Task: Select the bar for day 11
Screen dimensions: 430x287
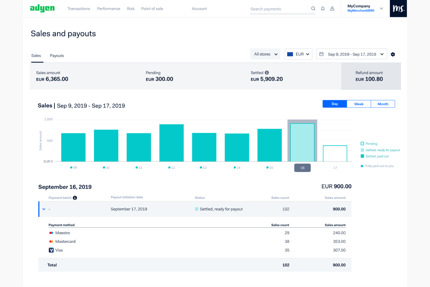Action: coord(139,147)
